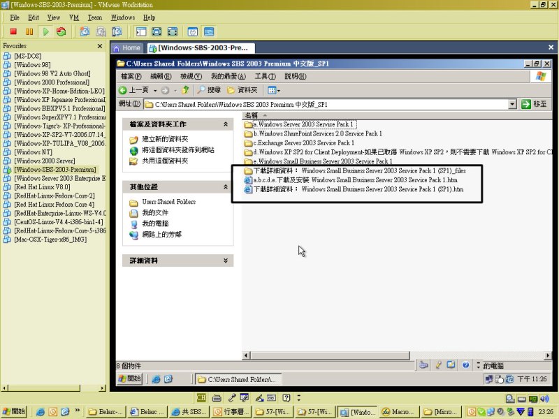559x419 pixels.
Task: Select [Windows-SBS-2003-Premium] in Favorites
Action: coord(55,170)
